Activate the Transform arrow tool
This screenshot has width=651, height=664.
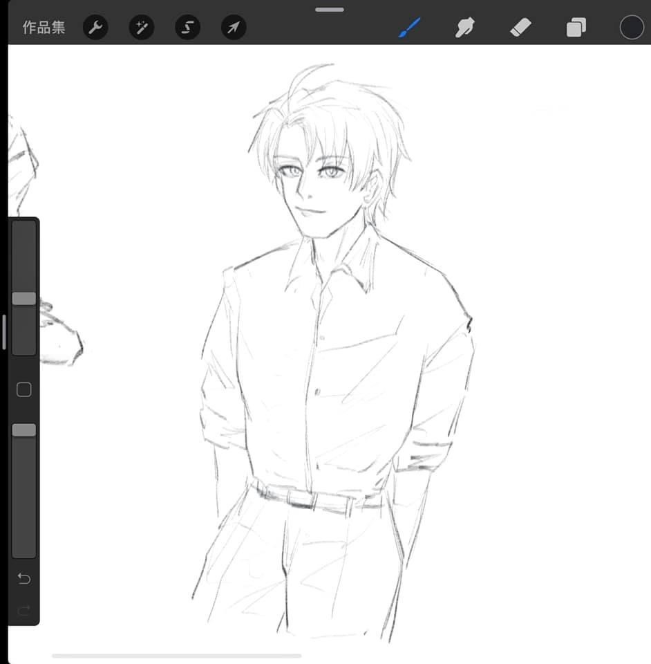[x=234, y=28]
